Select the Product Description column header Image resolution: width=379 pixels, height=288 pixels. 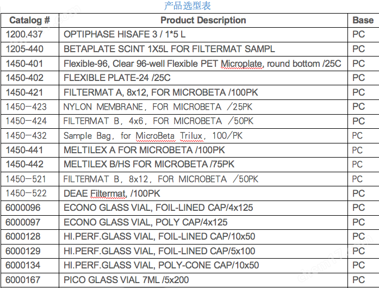point(203,20)
